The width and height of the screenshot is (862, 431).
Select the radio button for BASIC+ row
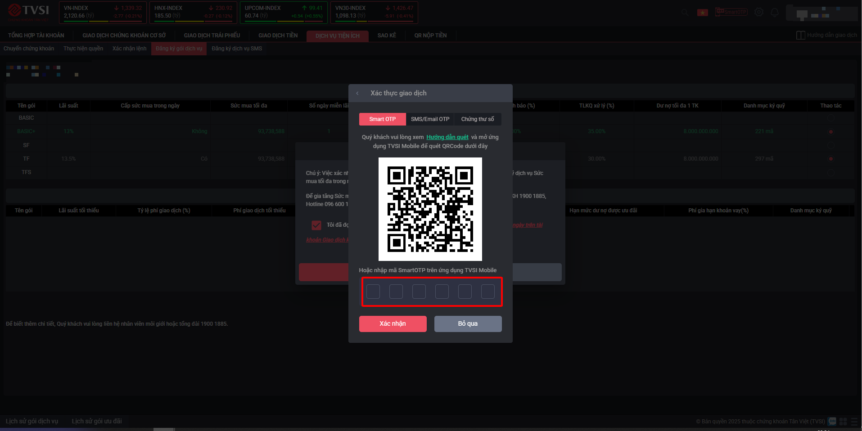pyautogui.click(x=830, y=132)
